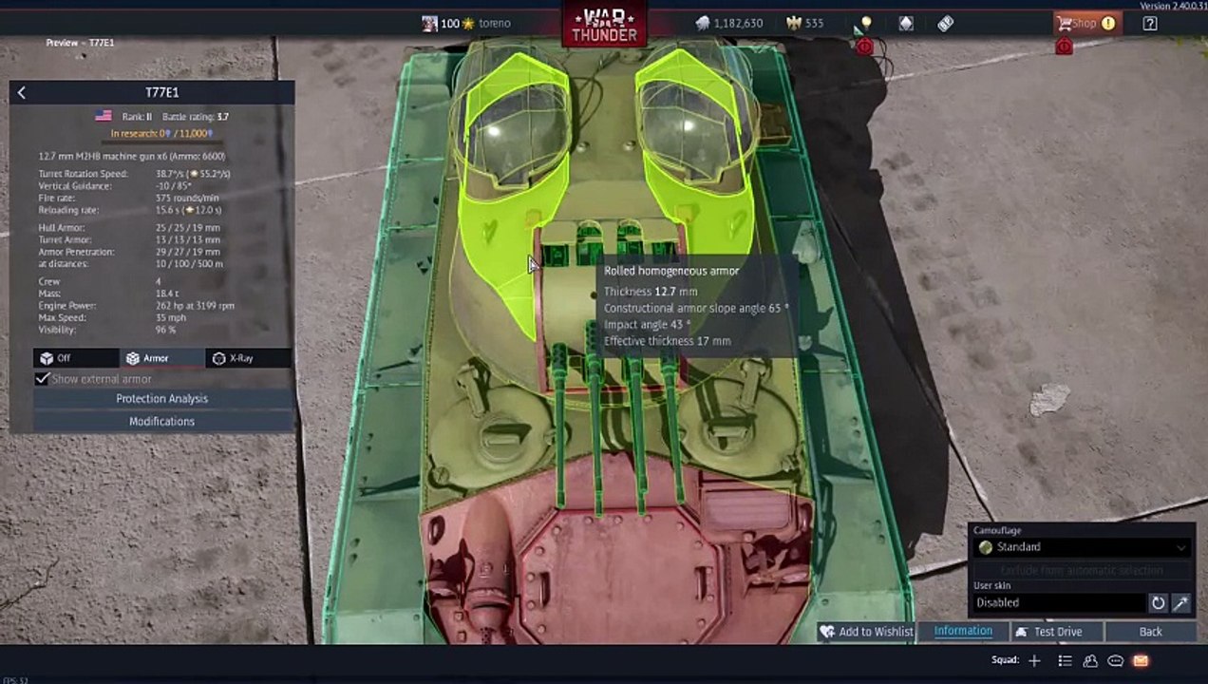Click the Hull Armor 25 / 25 / 19 mm value
The height and width of the screenshot is (684, 1208).
click(x=187, y=228)
